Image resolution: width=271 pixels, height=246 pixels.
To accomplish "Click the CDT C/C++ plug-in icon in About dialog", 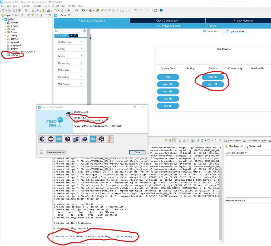I will pos(42,139).
